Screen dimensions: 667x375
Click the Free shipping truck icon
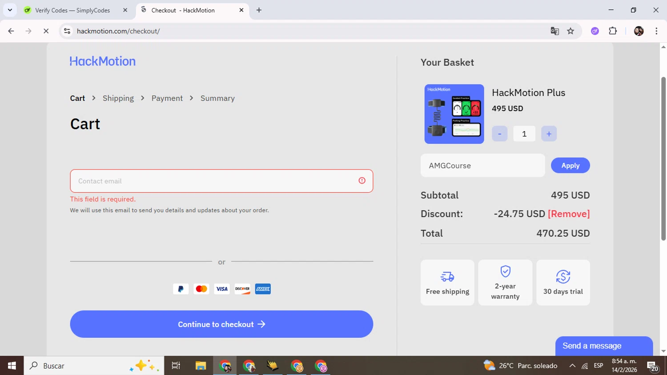[x=447, y=277]
